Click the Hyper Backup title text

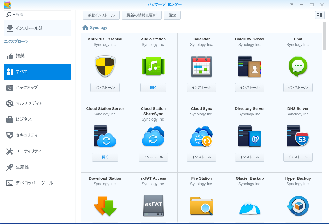click(x=298, y=178)
